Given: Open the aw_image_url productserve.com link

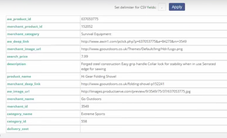Looking at the screenshot, I should point(136,91).
